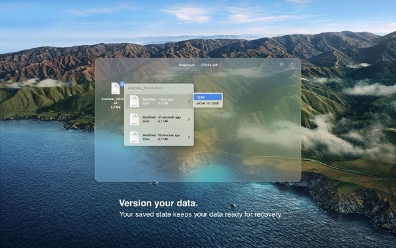Click the 5,7 MB size label under the file

pyautogui.click(x=115, y=107)
